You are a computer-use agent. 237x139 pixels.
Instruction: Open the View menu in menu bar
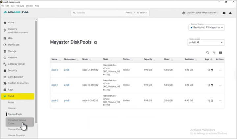point(13,6)
